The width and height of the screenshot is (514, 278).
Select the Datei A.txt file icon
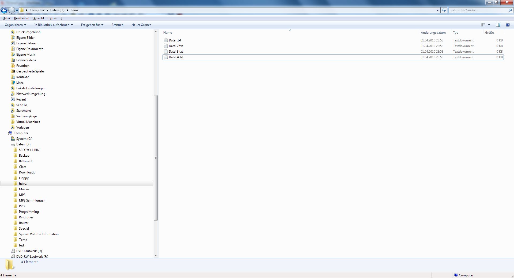point(166,57)
